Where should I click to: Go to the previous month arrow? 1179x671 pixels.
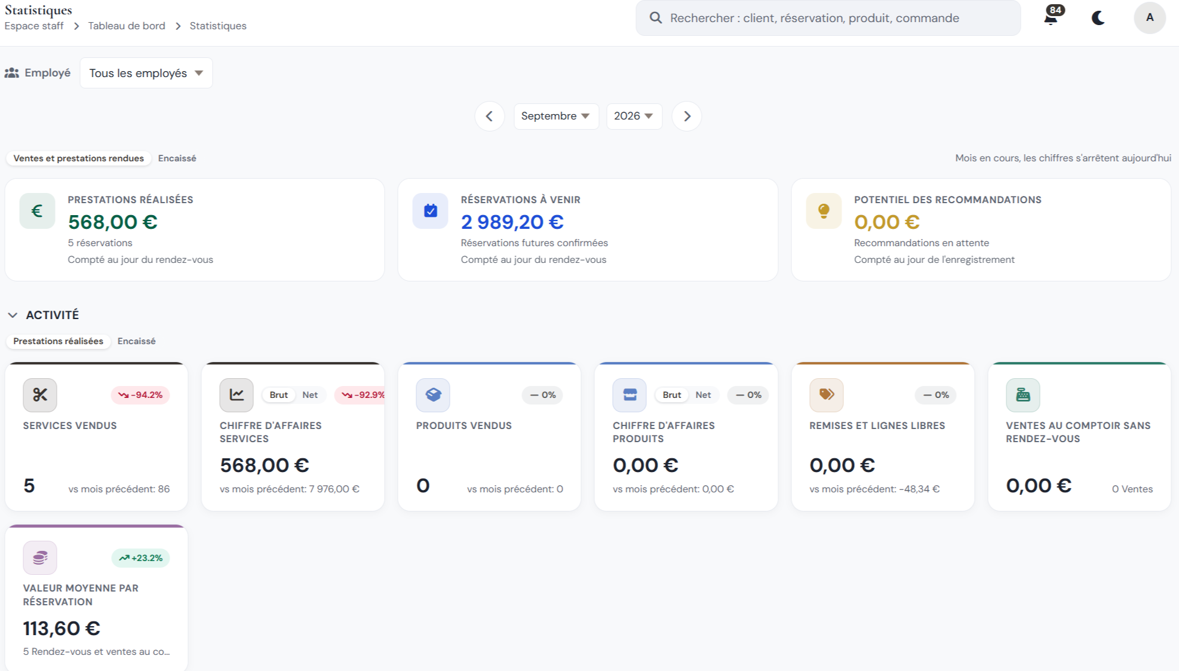click(490, 116)
